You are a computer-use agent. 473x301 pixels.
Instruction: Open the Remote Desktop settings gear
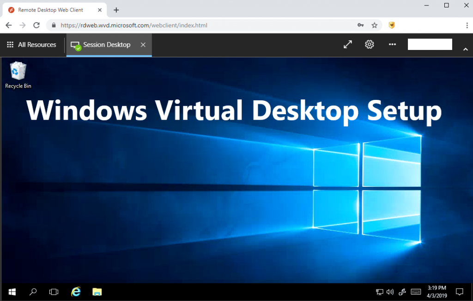[x=369, y=44]
